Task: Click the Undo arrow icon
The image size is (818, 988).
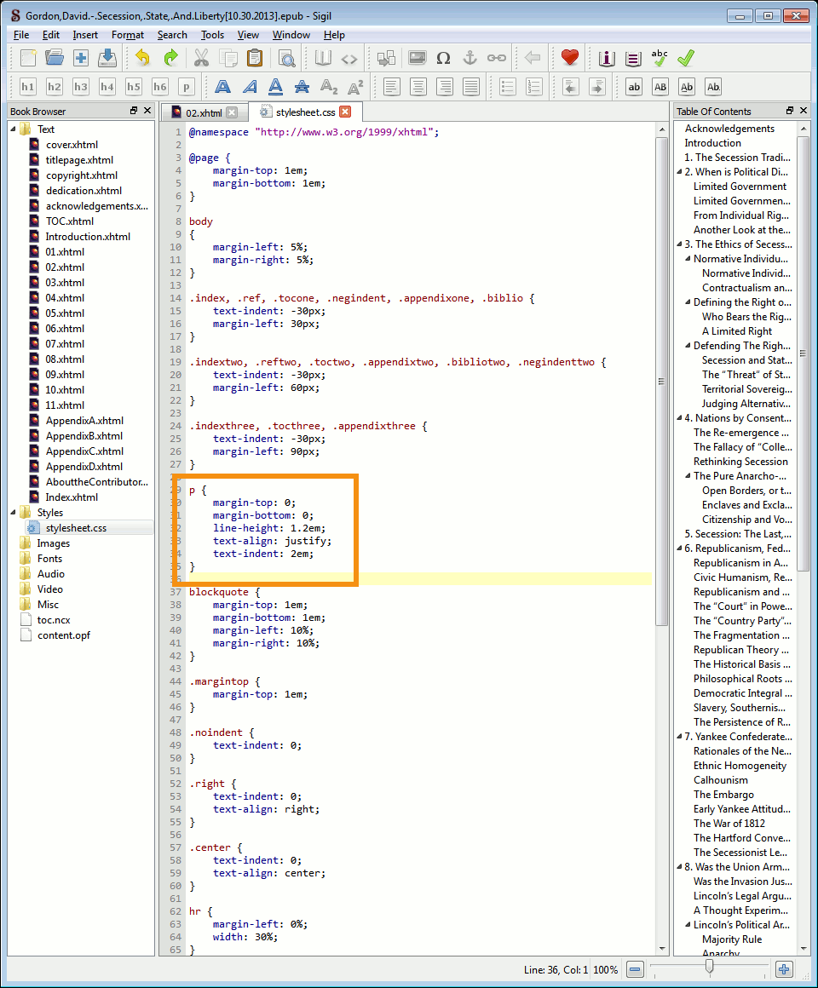Action: click(x=142, y=58)
